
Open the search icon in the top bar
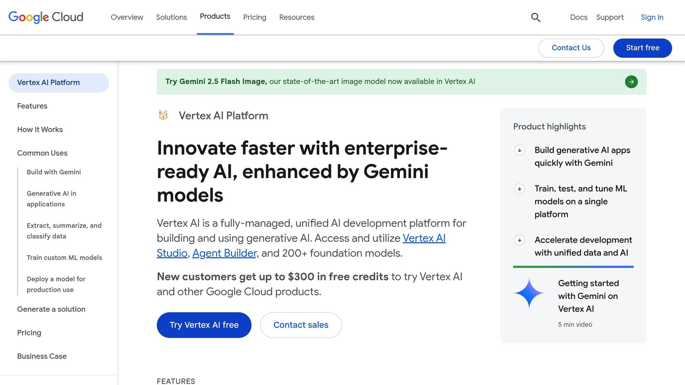coord(535,17)
